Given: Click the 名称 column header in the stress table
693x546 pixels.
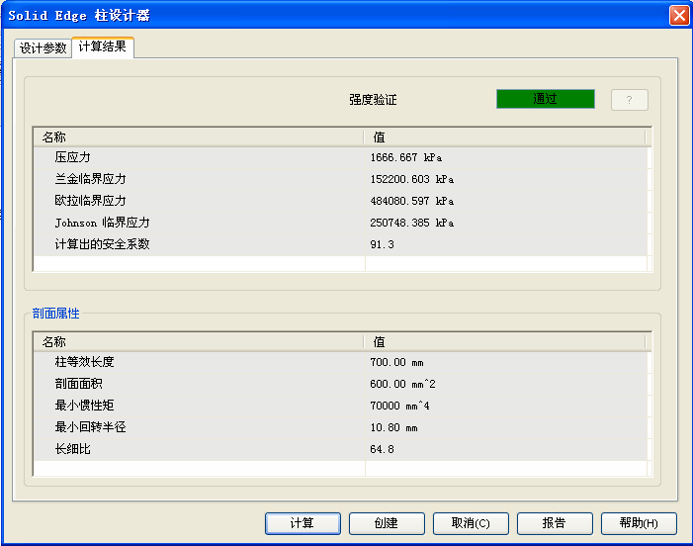Looking at the screenshot, I should click(198, 137).
